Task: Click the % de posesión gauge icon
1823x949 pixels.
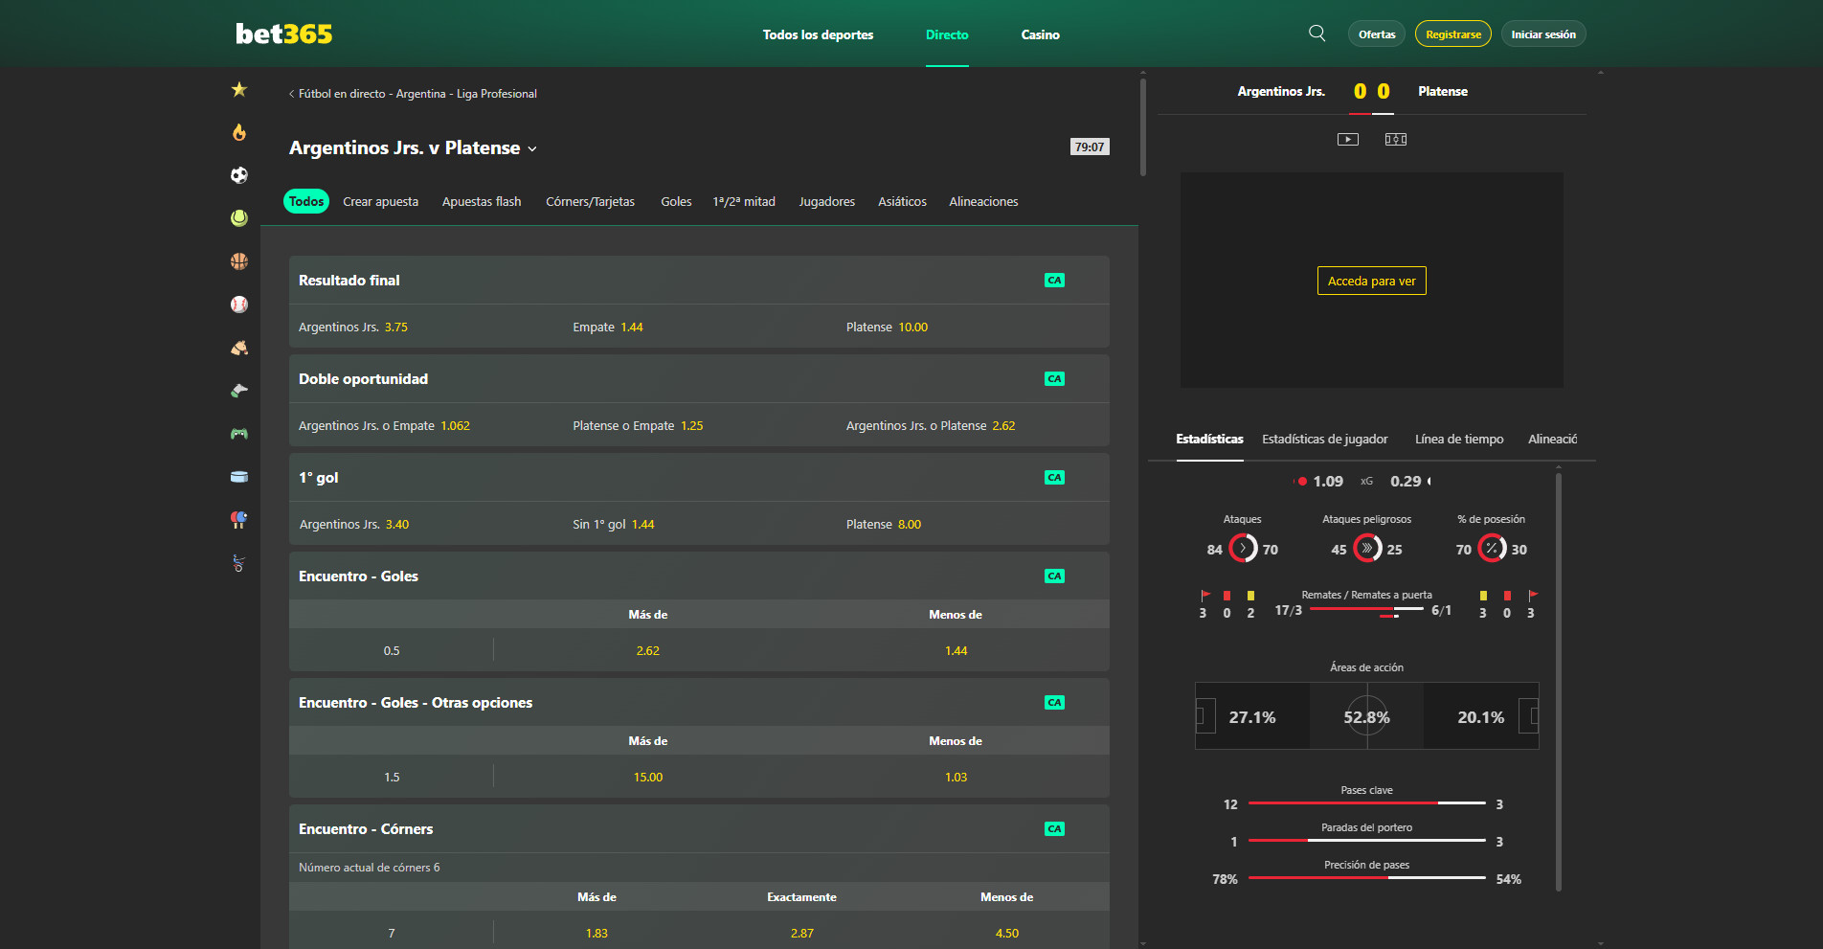Action: 1492,549
